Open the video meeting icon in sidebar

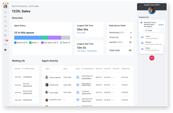5,26
